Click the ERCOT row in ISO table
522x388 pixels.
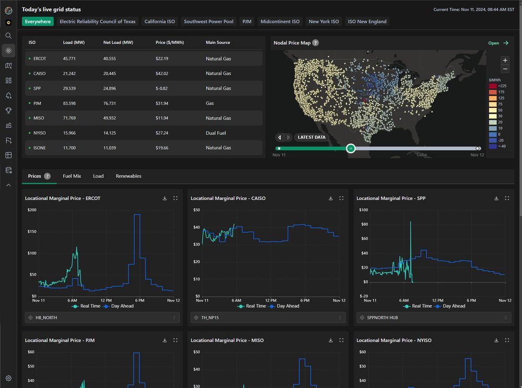pos(144,58)
